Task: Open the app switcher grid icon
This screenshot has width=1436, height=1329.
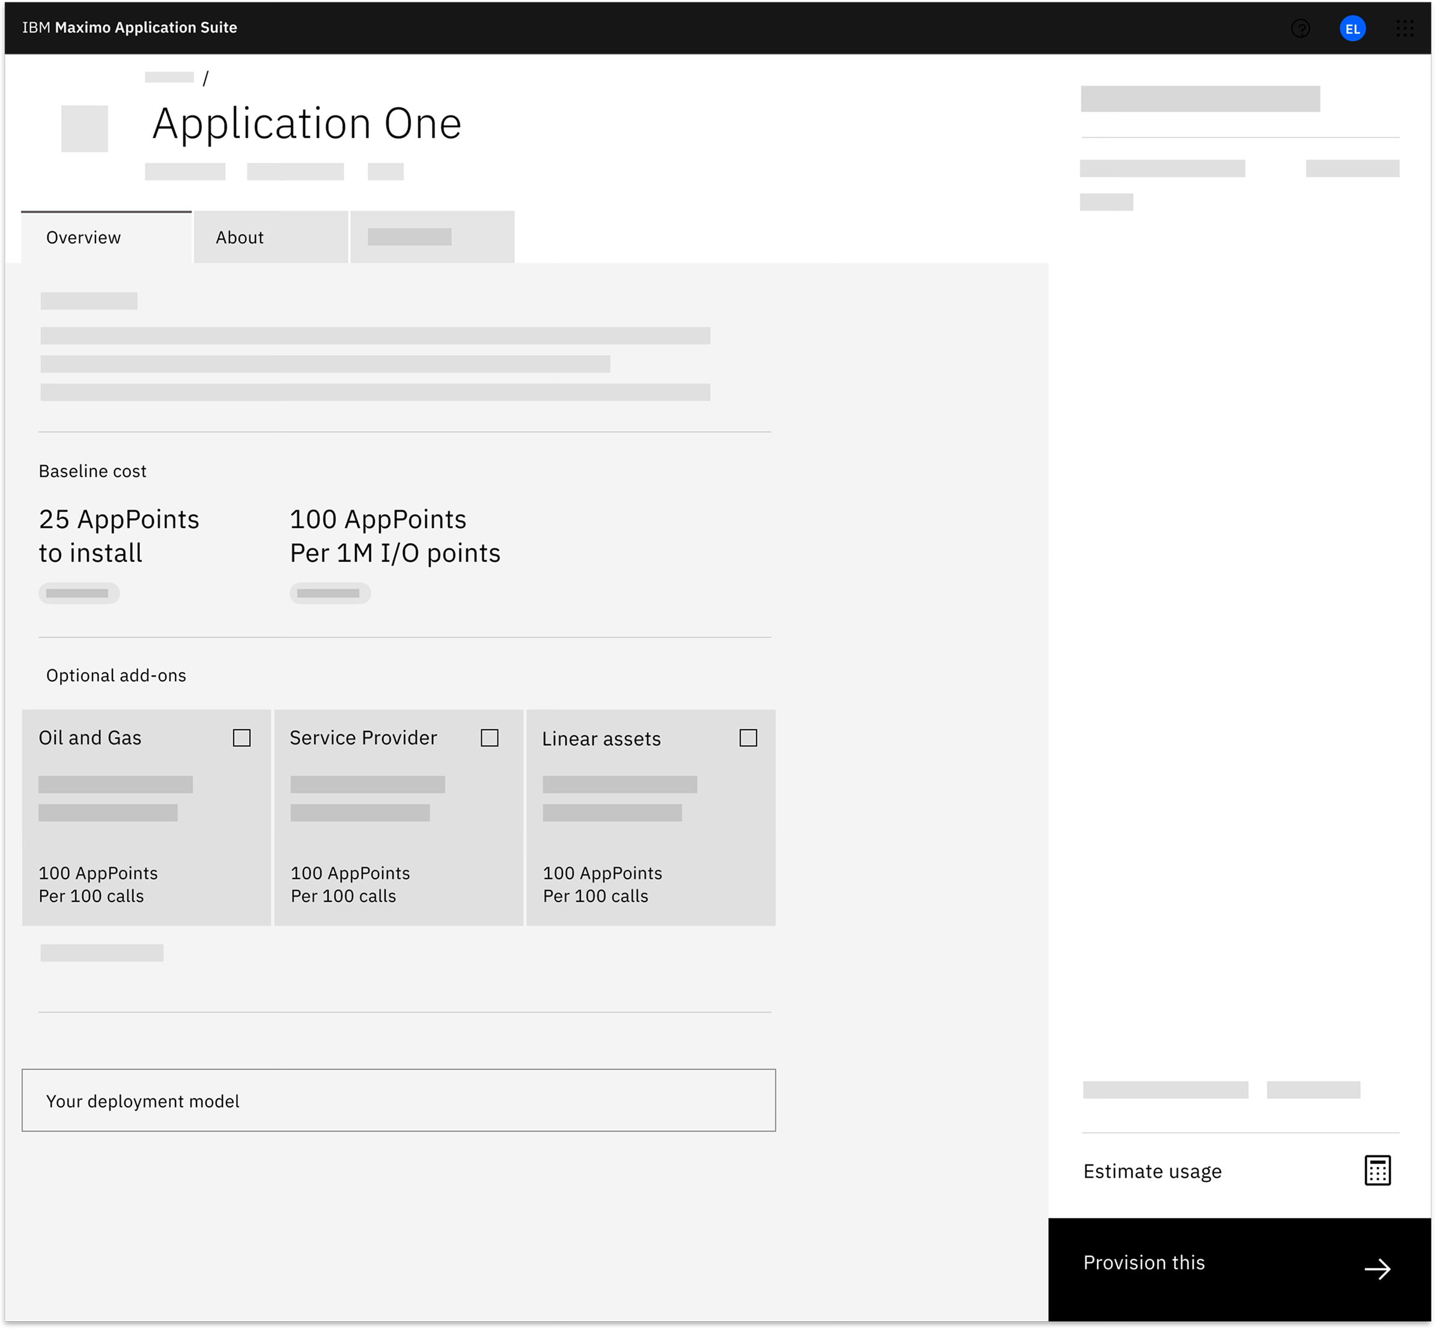Action: point(1404,28)
